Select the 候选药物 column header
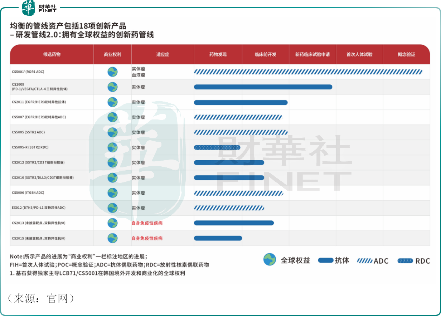 [x=52, y=54]
